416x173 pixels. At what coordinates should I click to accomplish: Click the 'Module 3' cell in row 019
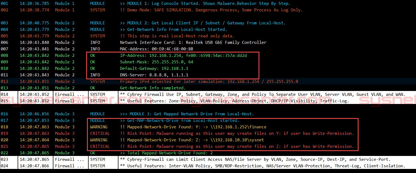(x=65, y=133)
